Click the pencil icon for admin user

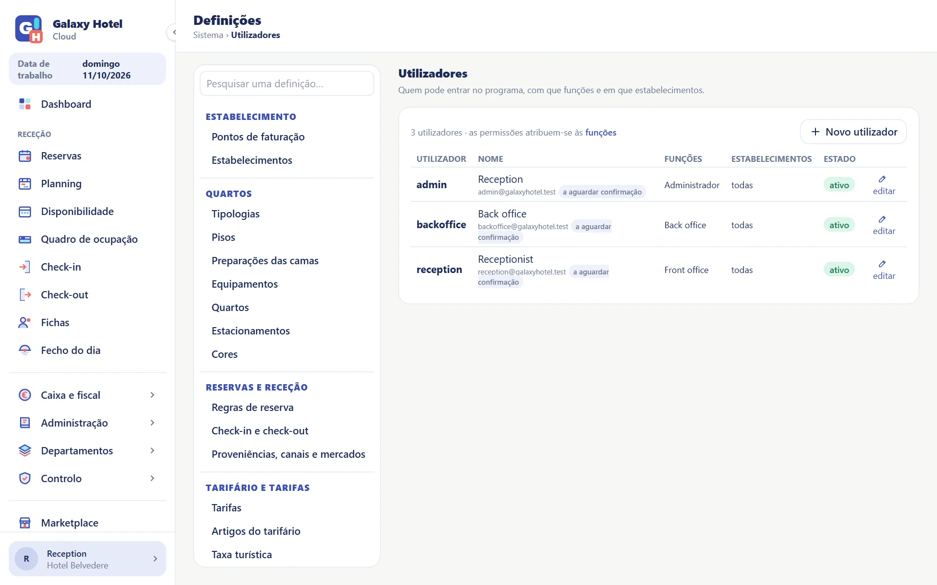pos(882,179)
